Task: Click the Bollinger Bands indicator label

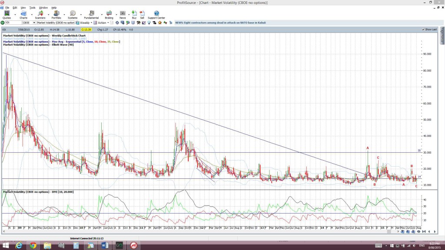Action: pos(45,39)
